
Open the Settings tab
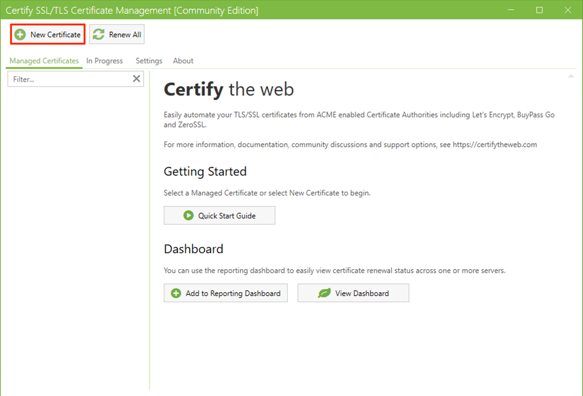[x=149, y=61]
